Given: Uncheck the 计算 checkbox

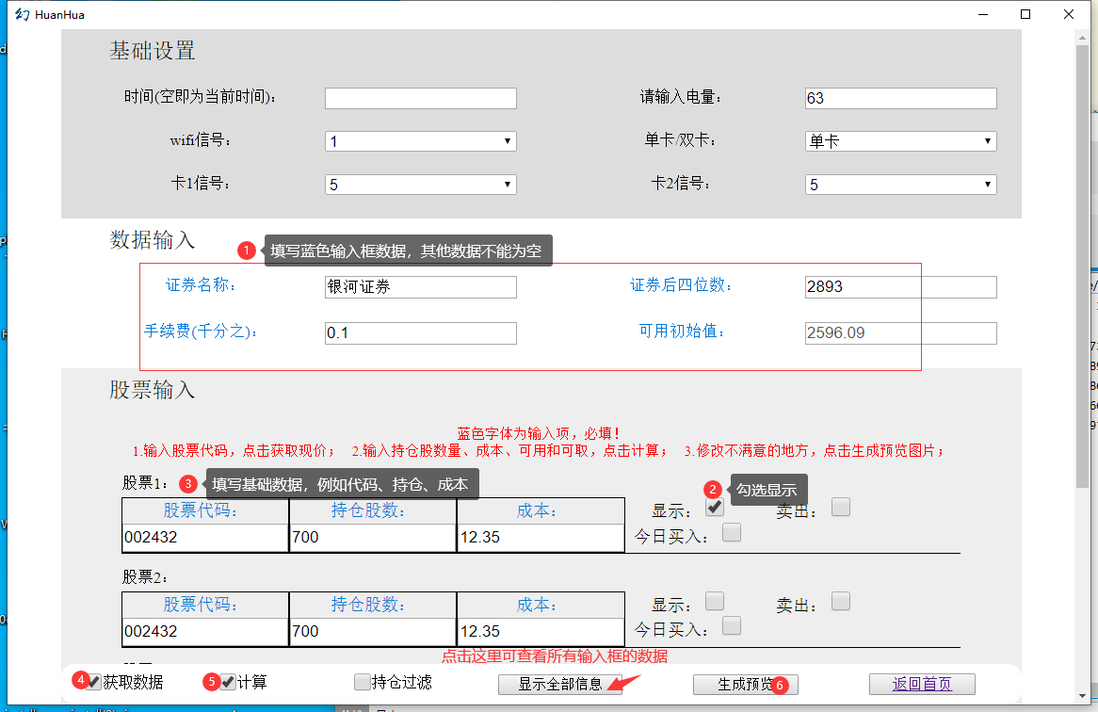Looking at the screenshot, I should coord(228,682).
